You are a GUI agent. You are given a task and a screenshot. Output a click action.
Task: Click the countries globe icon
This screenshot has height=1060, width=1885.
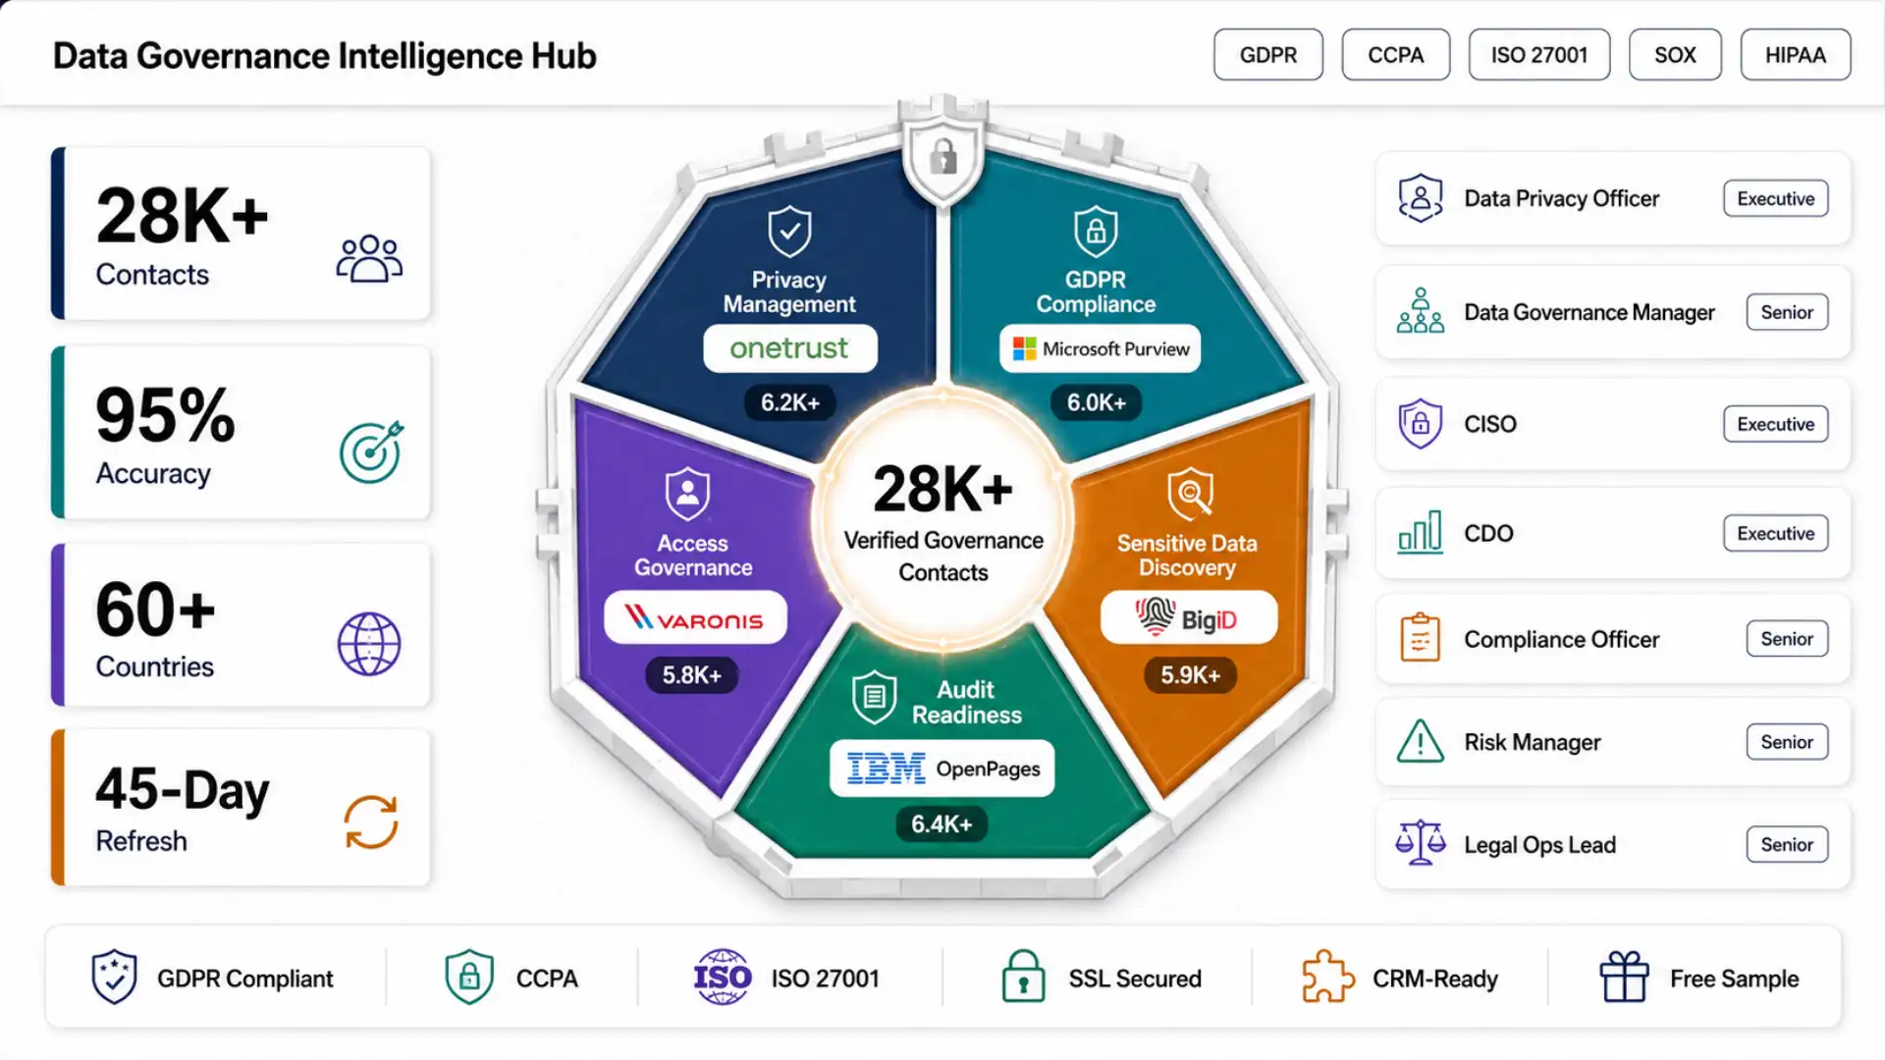tap(369, 644)
